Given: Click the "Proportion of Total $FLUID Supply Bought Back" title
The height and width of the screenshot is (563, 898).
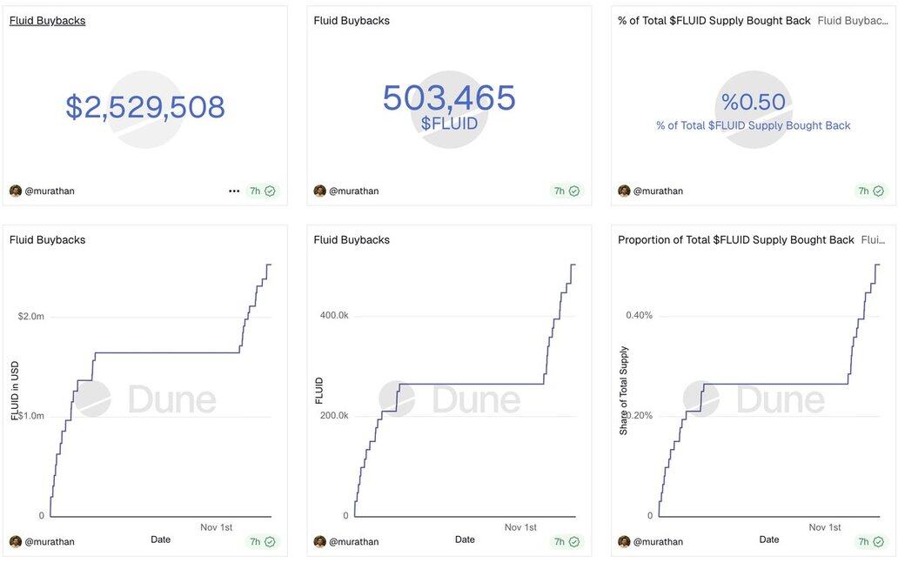Looking at the screenshot, I should [x=735, y=240].
